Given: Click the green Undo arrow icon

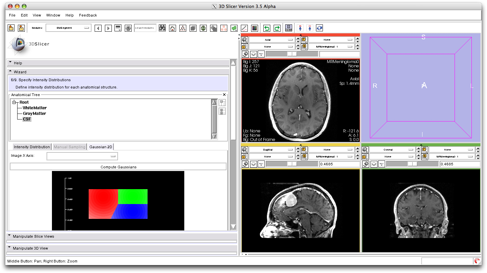Looking at the screenshot, I should click(x=267, y=28).
